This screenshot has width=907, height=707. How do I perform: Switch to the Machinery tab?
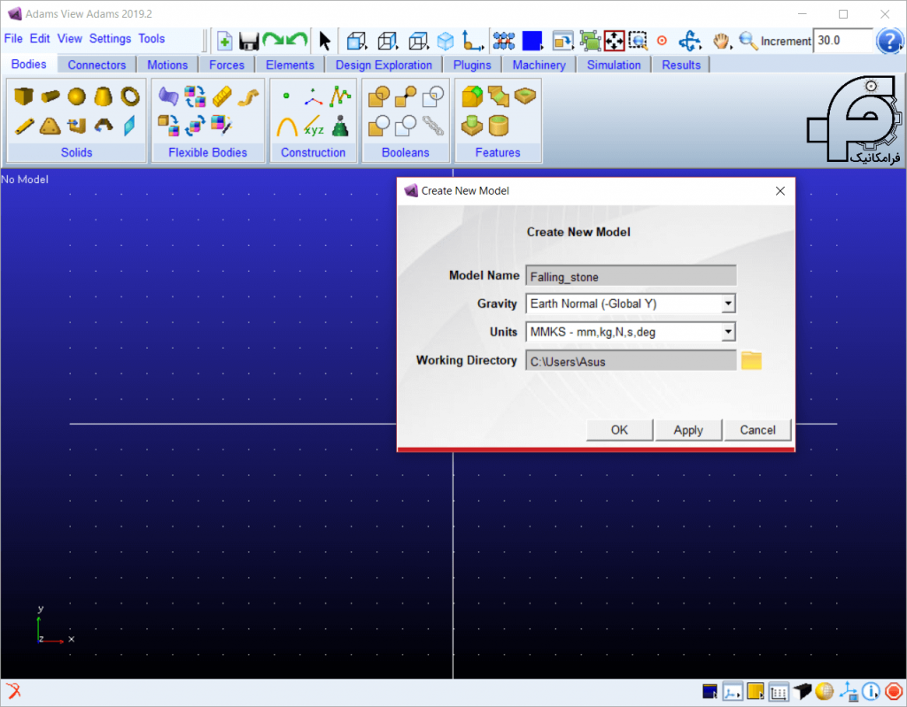539,65
